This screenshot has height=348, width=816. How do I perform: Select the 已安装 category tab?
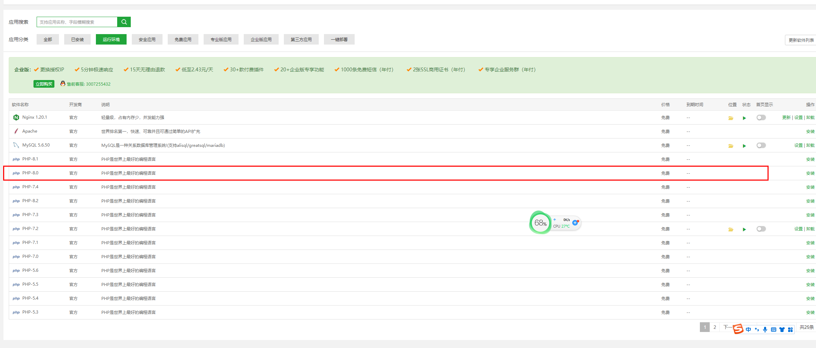77,39
